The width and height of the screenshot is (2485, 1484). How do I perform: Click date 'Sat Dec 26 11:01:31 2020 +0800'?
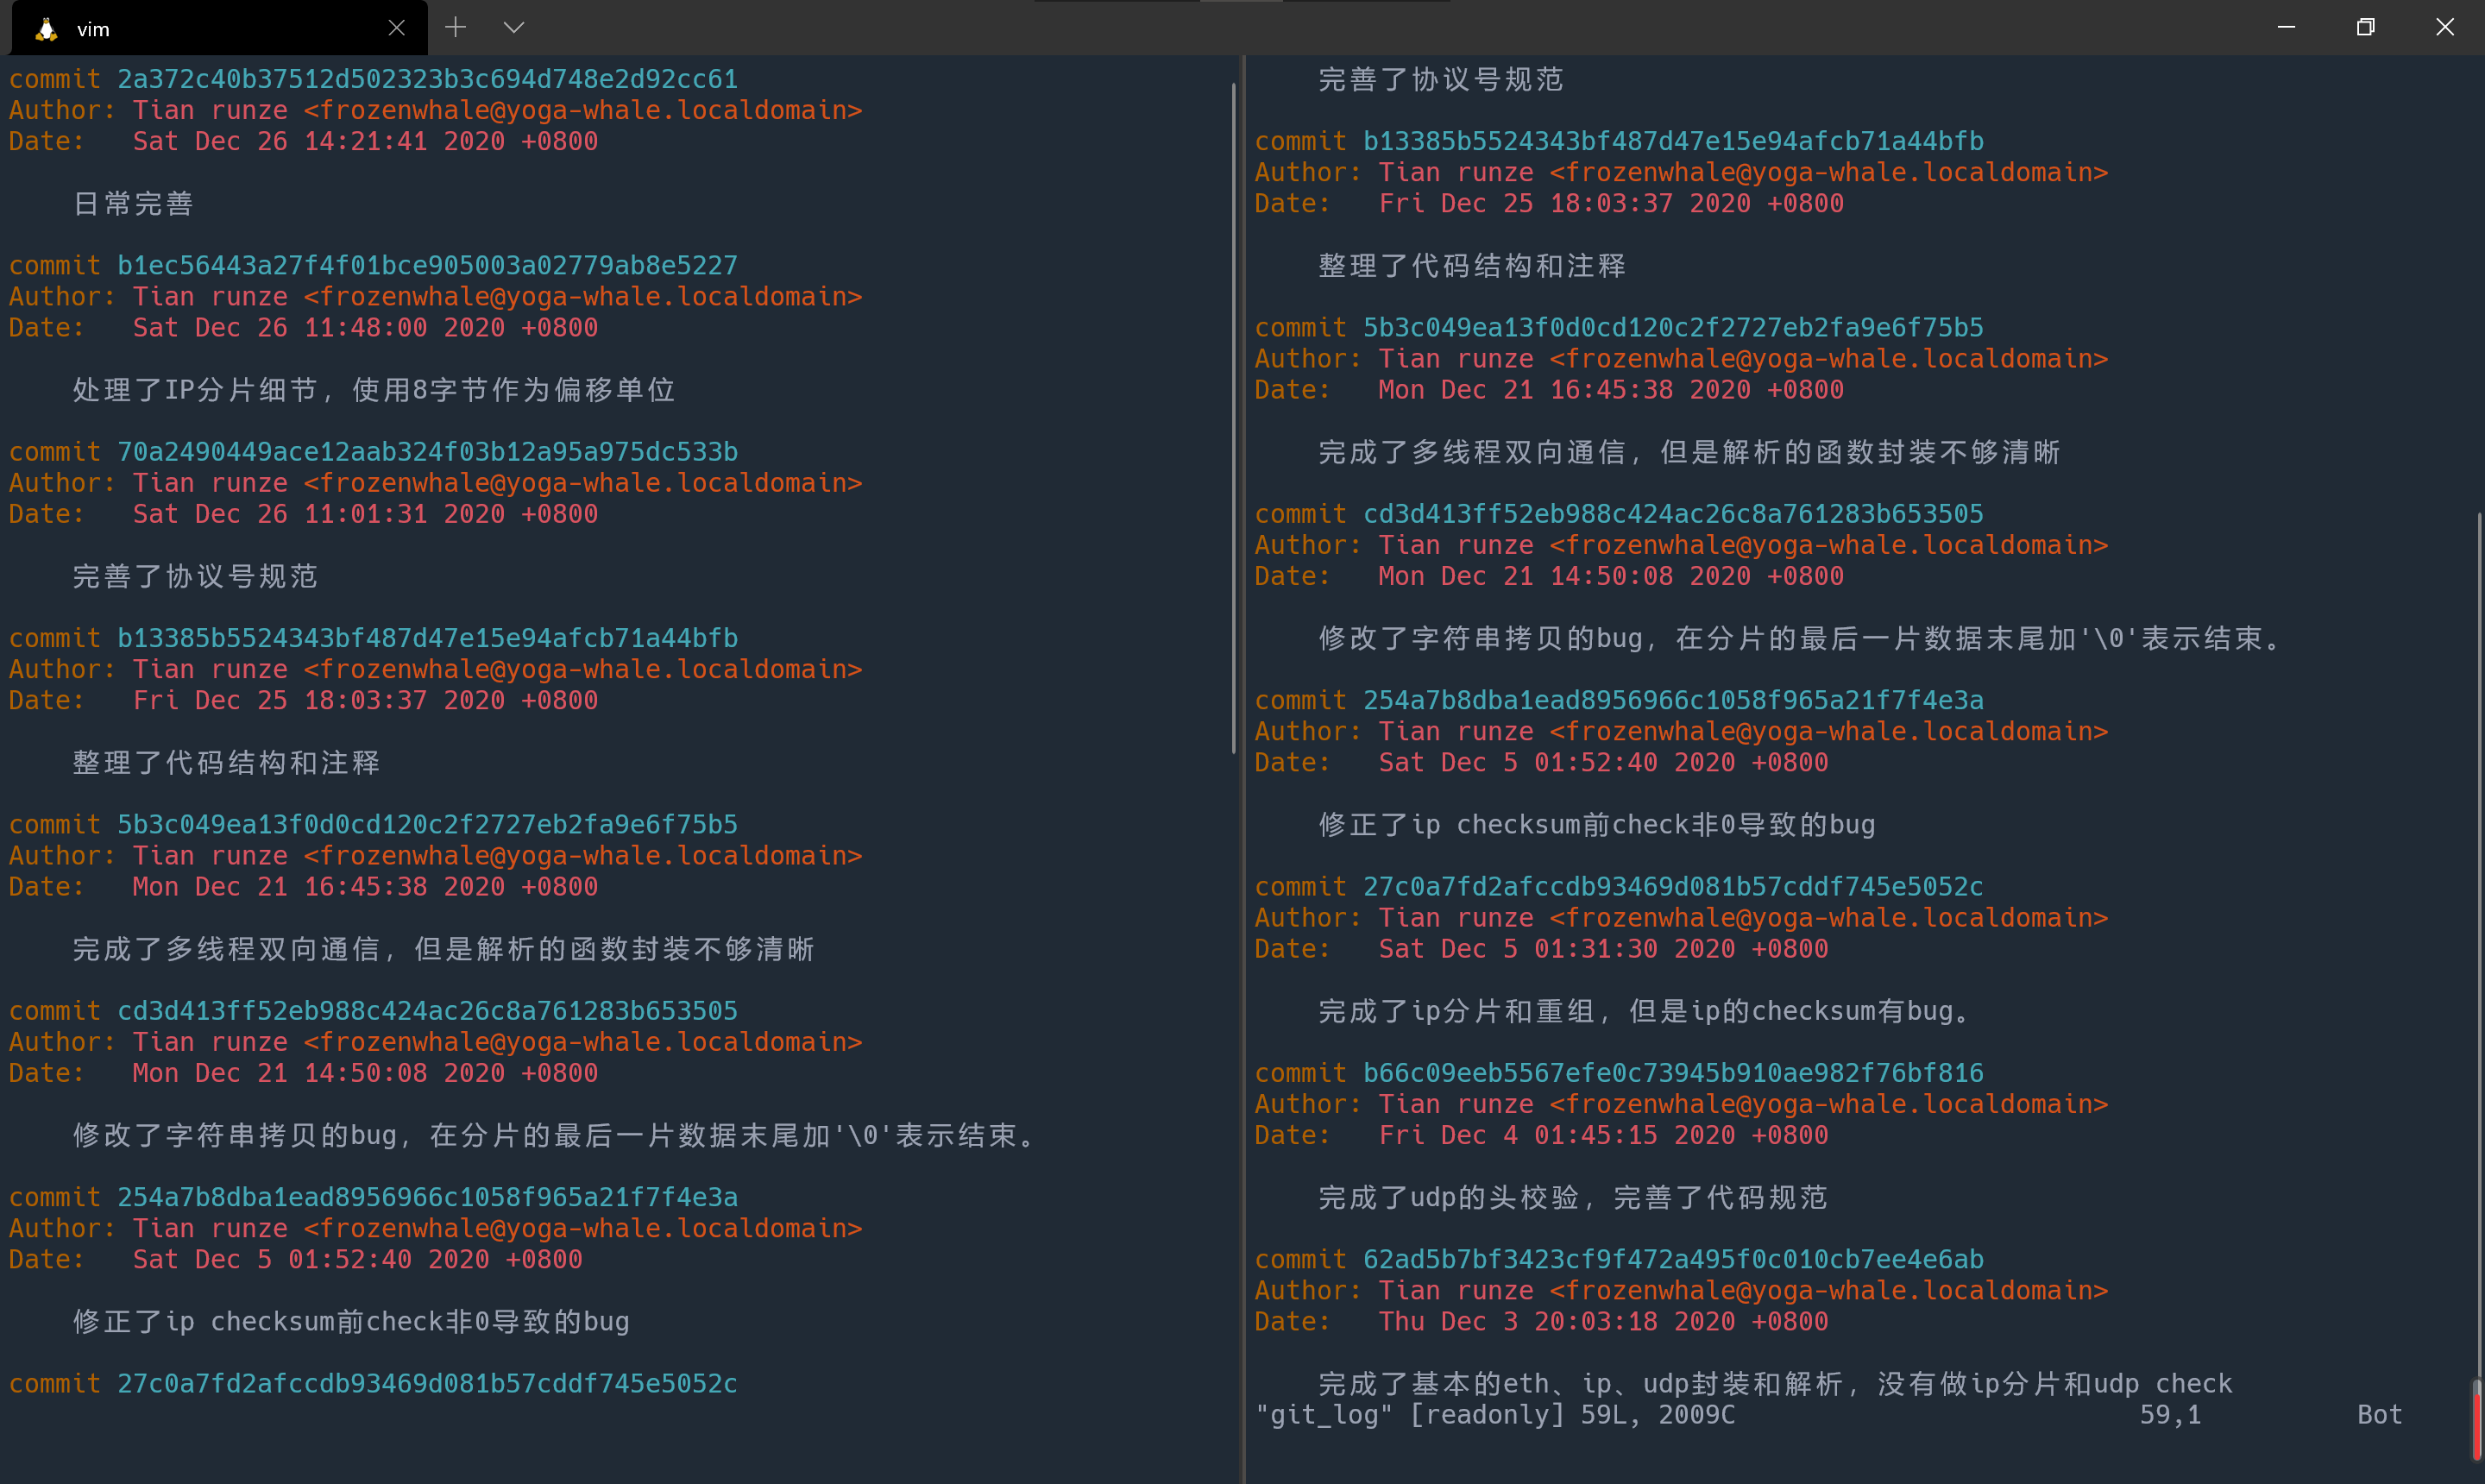(365, 514)
